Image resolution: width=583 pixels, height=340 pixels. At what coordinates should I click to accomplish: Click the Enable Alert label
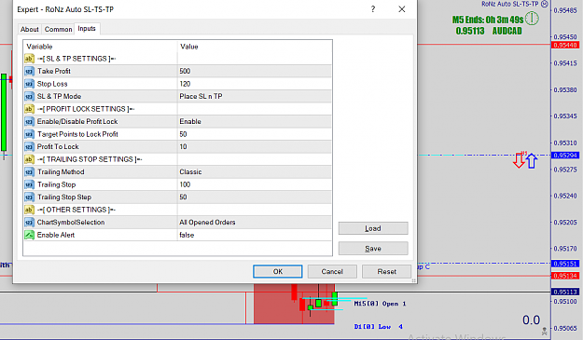click(x=56, y=236)
